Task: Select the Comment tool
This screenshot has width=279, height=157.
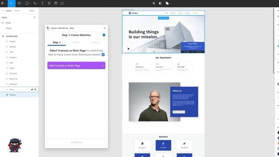Action: (62, 3)
